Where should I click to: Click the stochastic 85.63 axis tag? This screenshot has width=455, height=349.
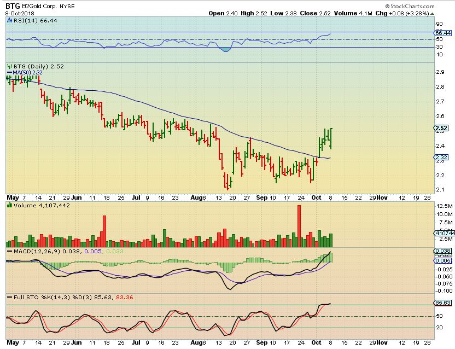click(x=443, y=303)
